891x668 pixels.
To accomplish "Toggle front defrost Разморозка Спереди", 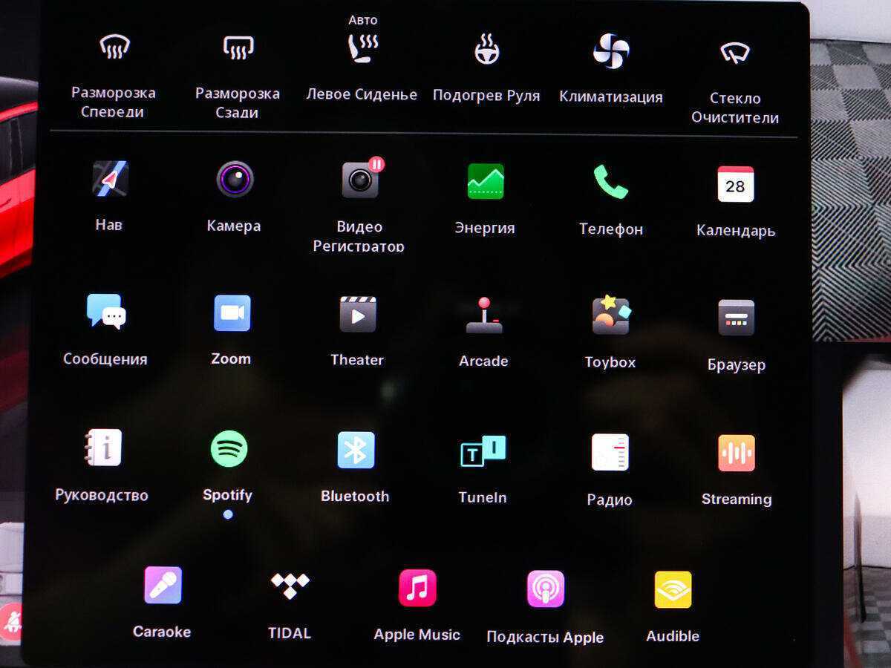I will [114, 48].
